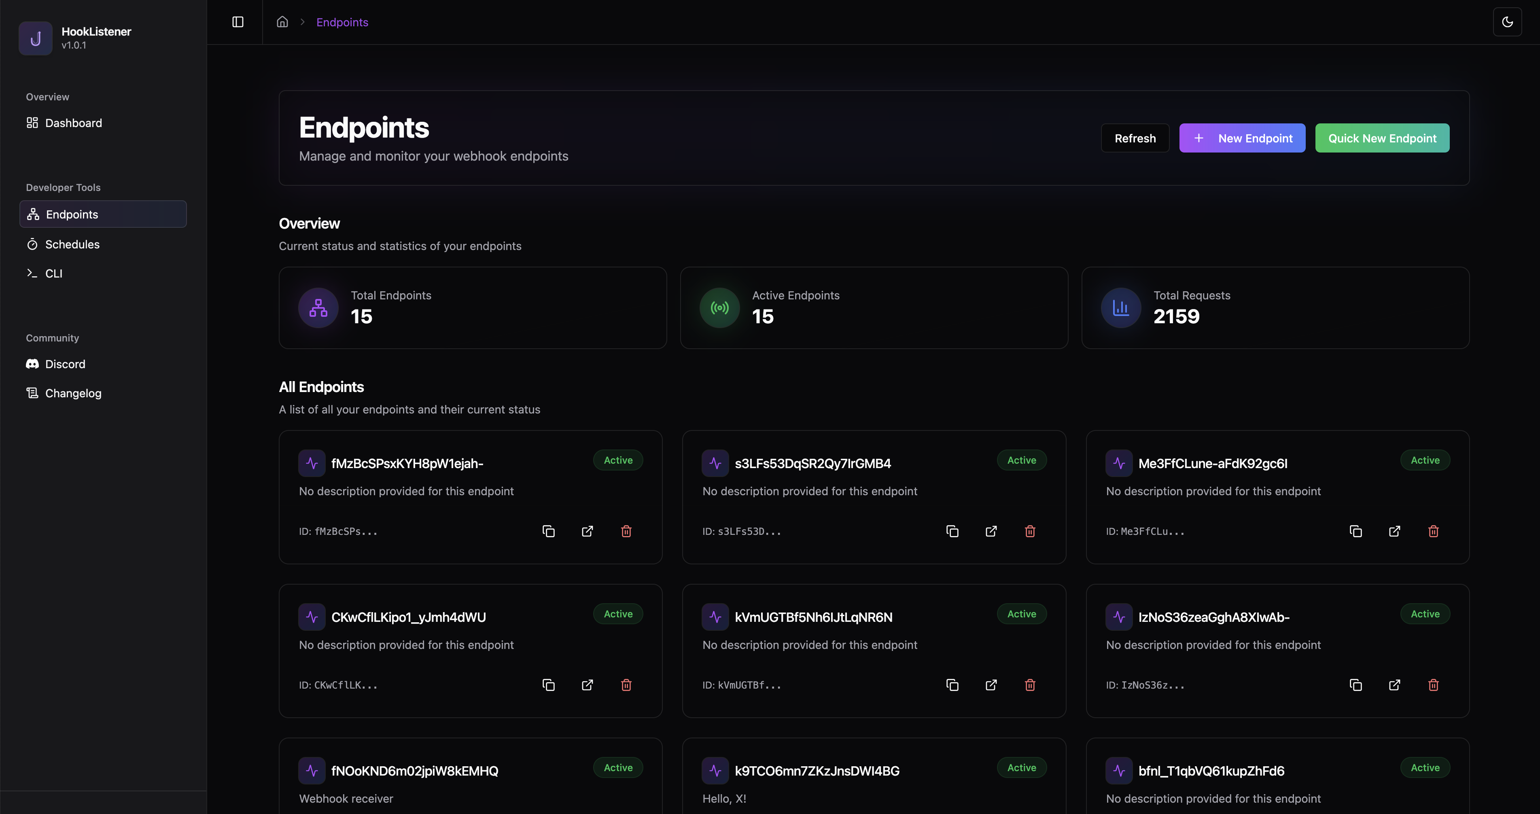Open IzNoS36zeaGghA8XIwAb- endpoint external link
Screen dimensions: 1540x814
1394,685
